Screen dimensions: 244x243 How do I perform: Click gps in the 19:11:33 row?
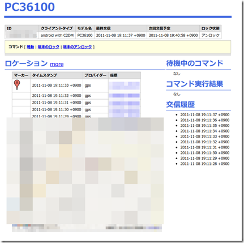pyautogui.click(x=88, y=86)
